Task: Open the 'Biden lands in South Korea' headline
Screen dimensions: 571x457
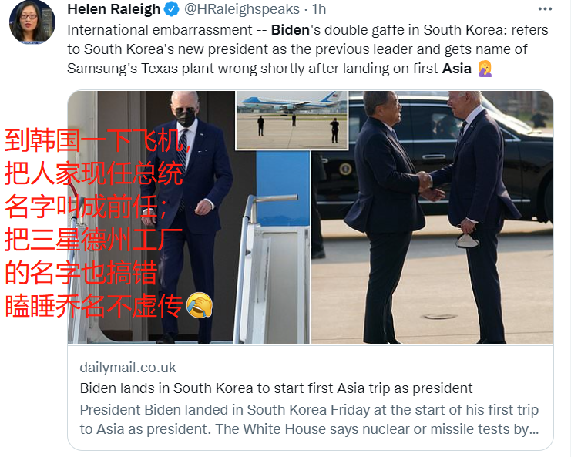Action: [276, 388]
